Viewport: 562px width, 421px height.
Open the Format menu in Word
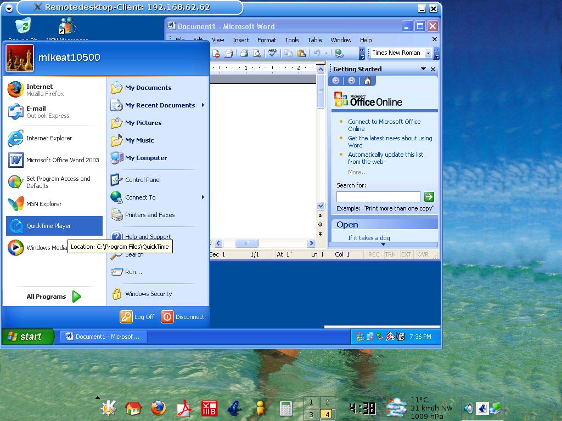click(x=267, y=40)
